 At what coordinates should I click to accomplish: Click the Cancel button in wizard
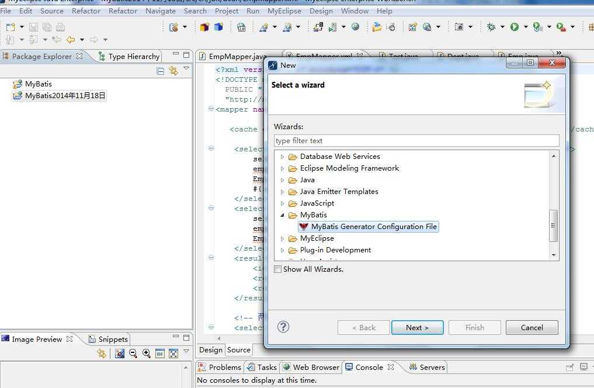(532, 327)
